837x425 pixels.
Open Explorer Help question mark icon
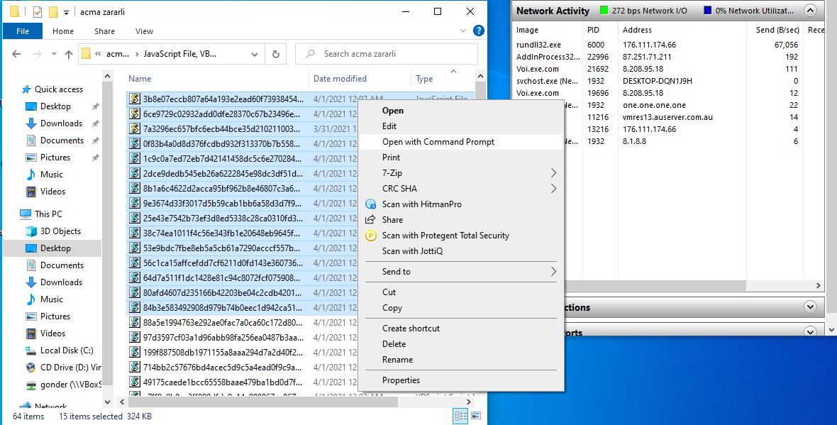(x=479, y=31)
